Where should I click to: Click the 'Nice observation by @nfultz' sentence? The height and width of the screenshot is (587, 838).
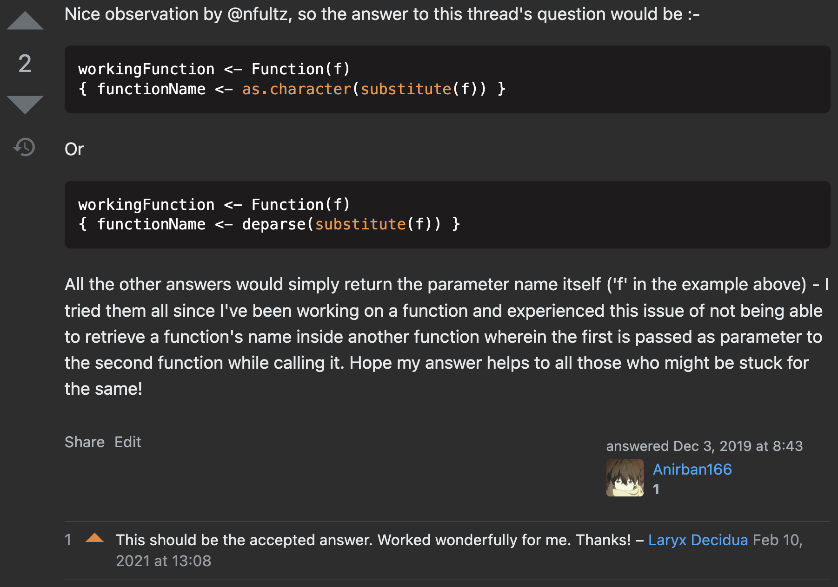382,14
